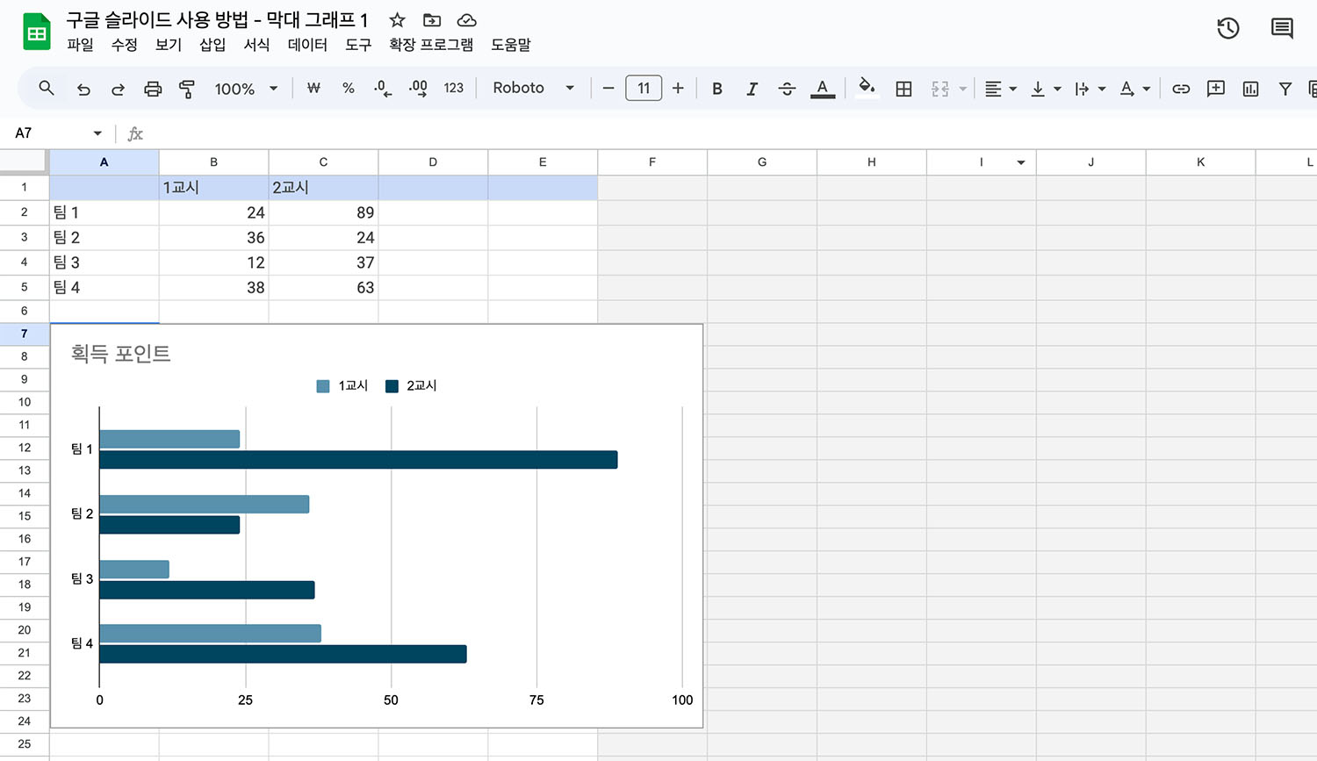1317x761 pixels.
Task: Toggle italic formatting
Action: point(752,89)
